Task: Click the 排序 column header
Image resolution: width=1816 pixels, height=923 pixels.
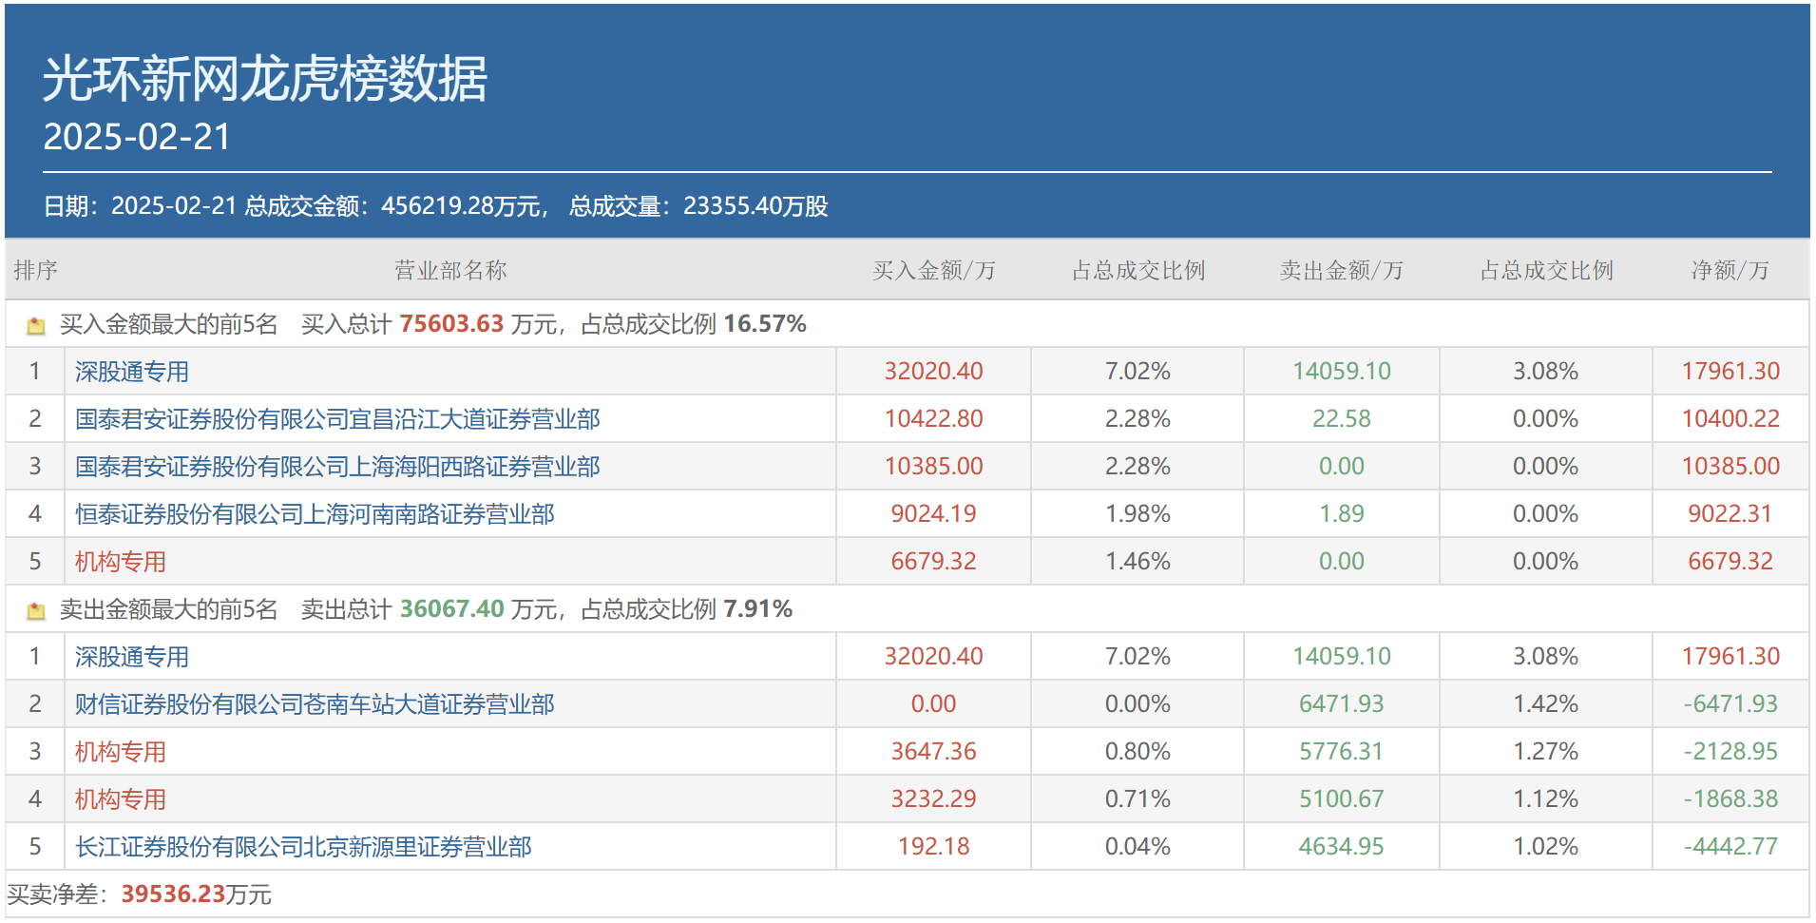Action: [x=35, y=271]
